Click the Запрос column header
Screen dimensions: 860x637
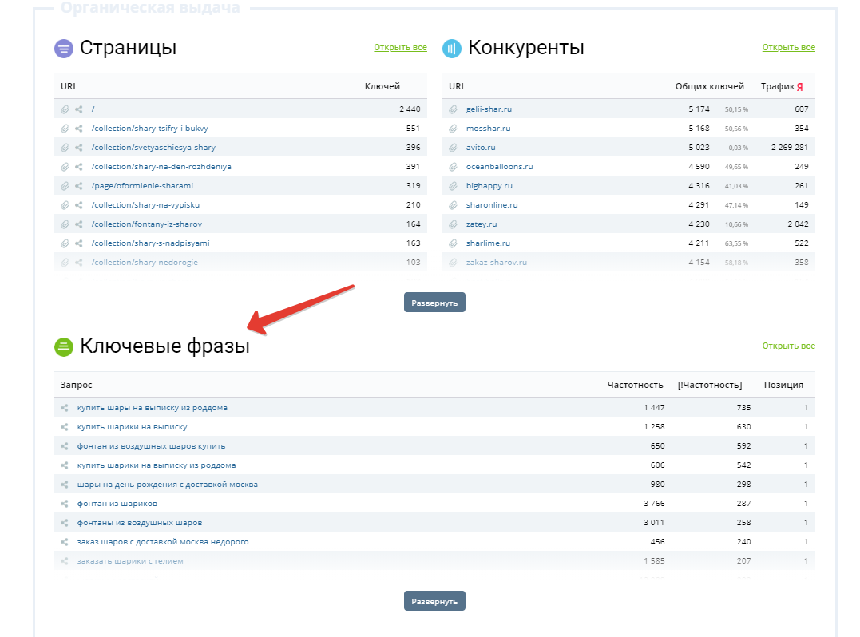click(76, 385)
